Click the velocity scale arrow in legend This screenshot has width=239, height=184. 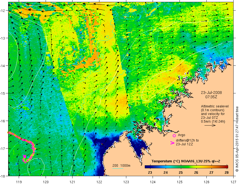coord(210,125)
